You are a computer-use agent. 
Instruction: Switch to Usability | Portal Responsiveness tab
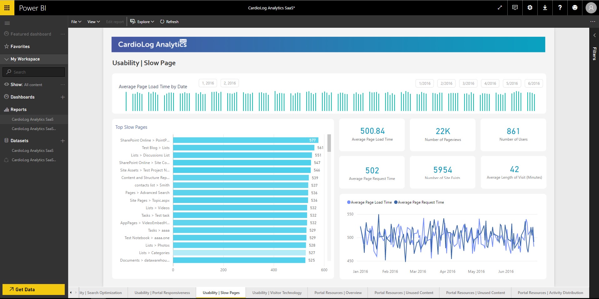(x=162, y=293)
